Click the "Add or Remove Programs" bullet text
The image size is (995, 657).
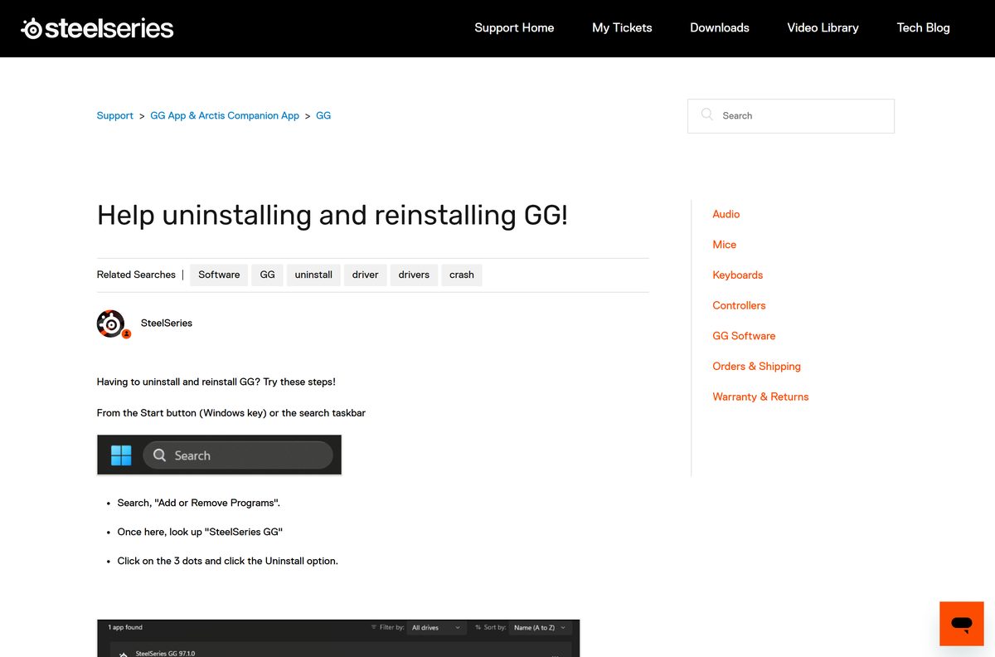click(x=199, y=503)
